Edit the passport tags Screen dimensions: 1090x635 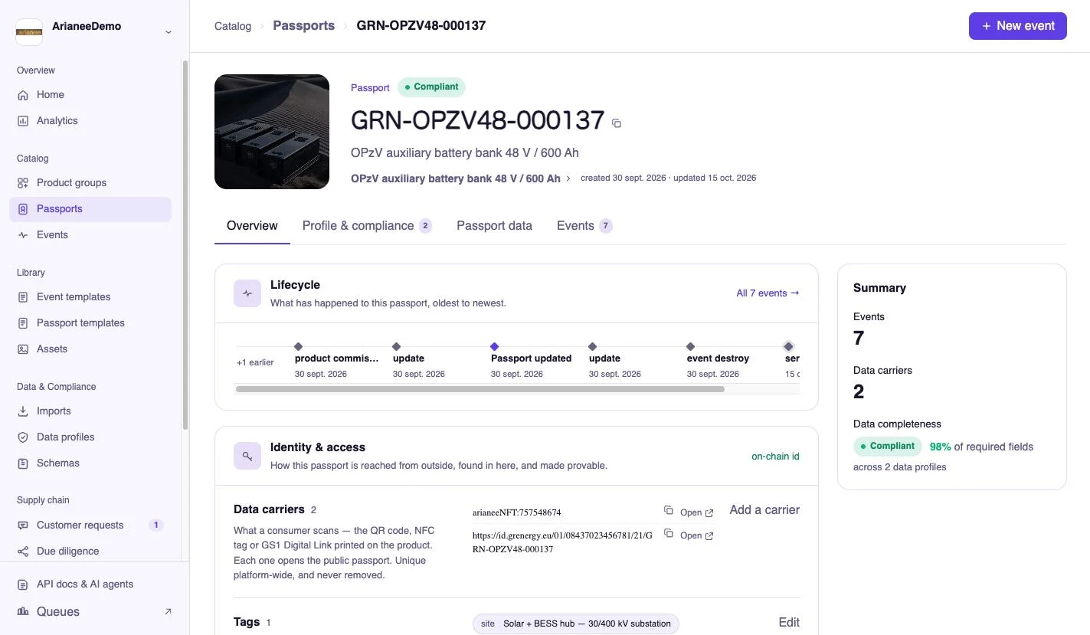click(x=789, y=623)
